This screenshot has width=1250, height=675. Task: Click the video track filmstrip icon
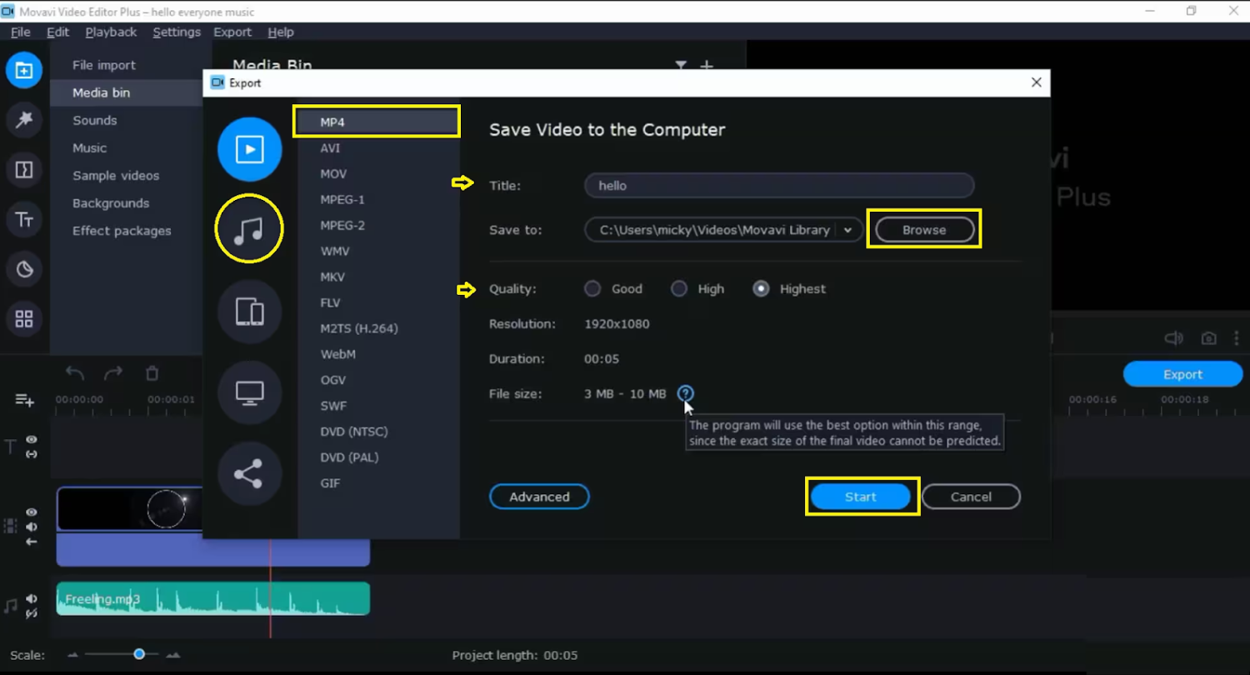click(x=11, y=526)
